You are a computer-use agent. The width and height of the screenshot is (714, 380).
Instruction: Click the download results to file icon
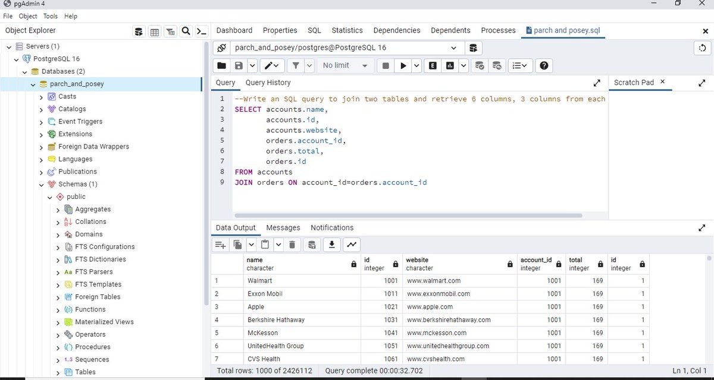click(x=332, y=244)
